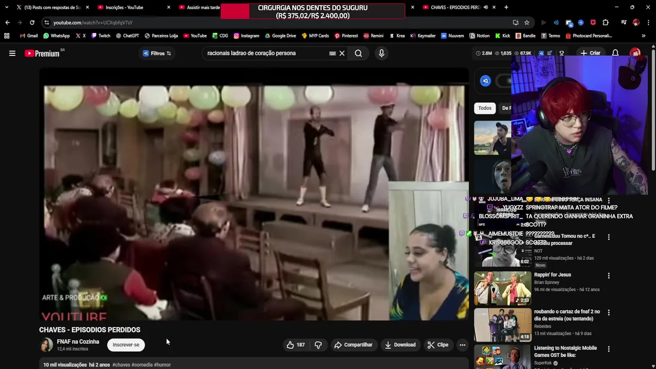Click the Compartilhar share button
This screenshot has height=369, width=656.
click(x=353, y=345)
